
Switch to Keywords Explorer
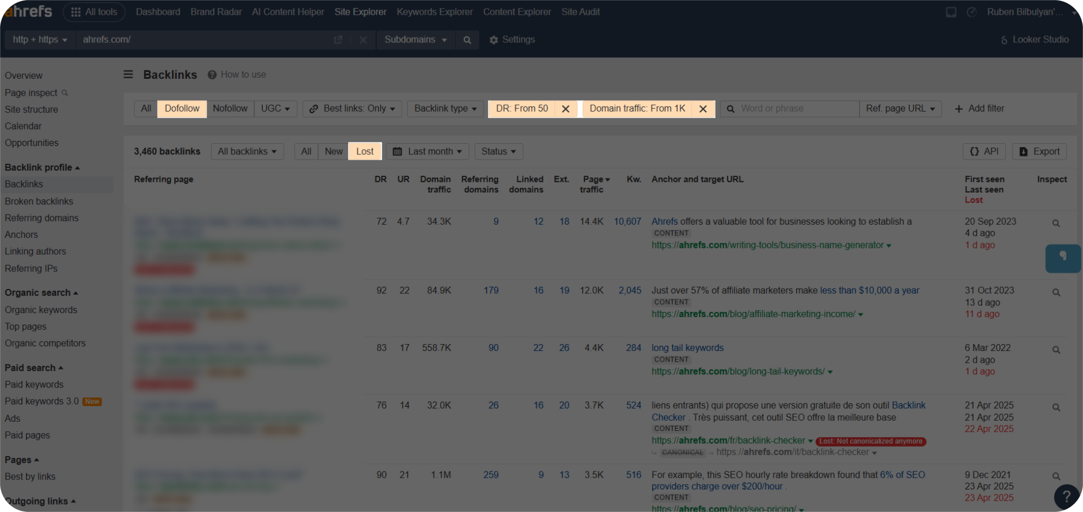coord(434,12)
